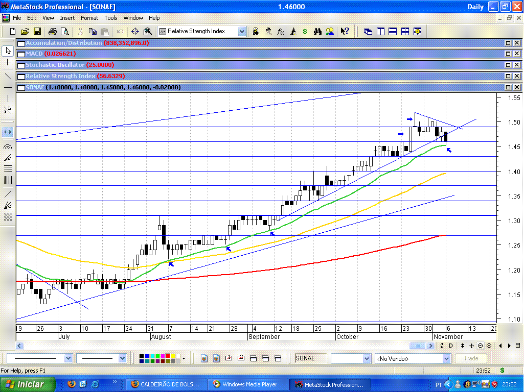Image resolution: width=524 pixels, height=392 pixels.
Task: Click the chart horizontal scrollbar thumb
Action: point(417,346)
